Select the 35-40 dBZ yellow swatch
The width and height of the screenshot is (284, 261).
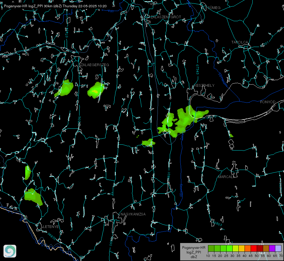click(x=242, y=248)
